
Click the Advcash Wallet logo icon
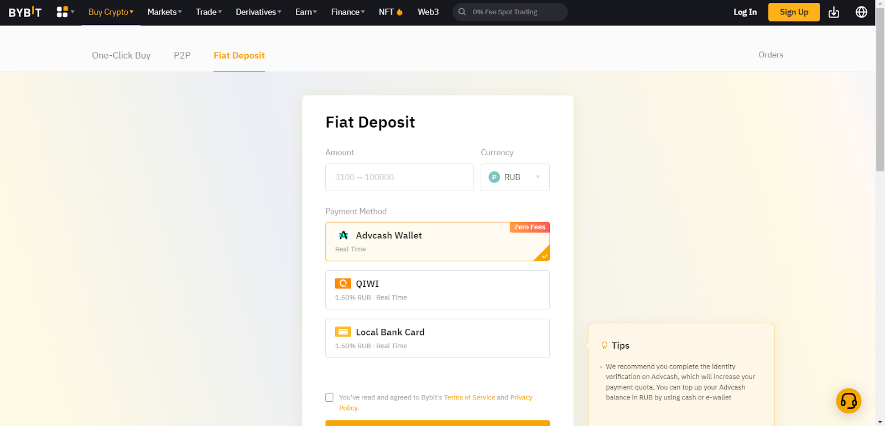tap(343, 235)
